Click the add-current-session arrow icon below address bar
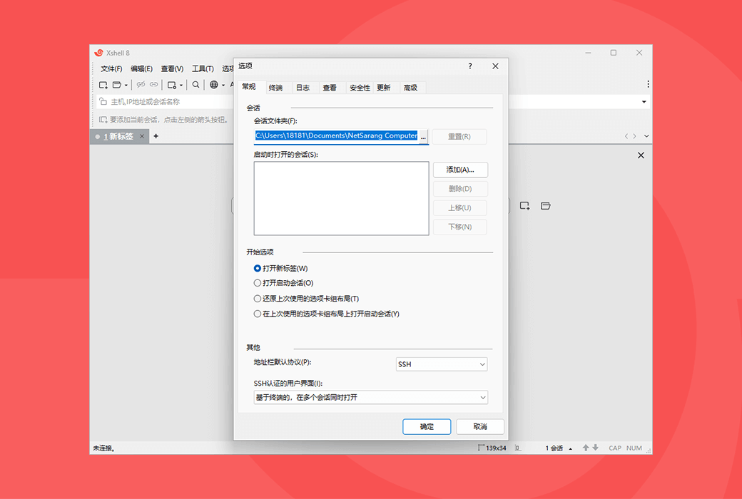Image resolution: width=742 pixels, height=499 pixels. tap(103, 120)
